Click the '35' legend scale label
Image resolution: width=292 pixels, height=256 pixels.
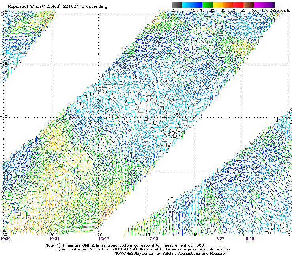point(243,11)
